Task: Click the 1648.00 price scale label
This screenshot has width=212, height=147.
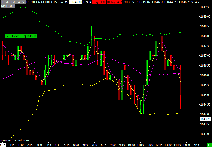Action: [x=206, y=36]
